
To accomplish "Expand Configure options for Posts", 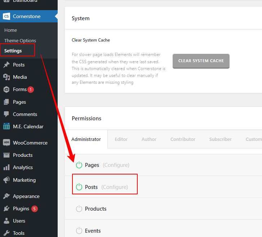I will [114, 187].
